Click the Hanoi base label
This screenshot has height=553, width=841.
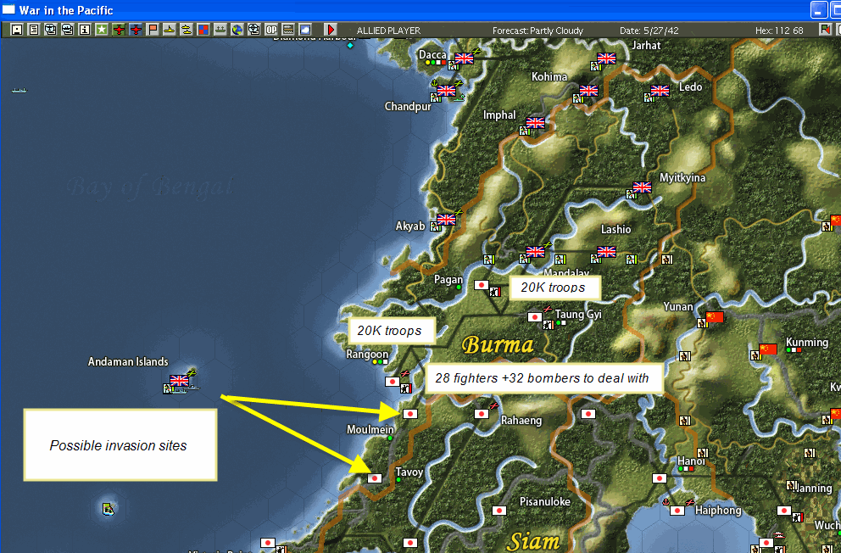point(691,461)
